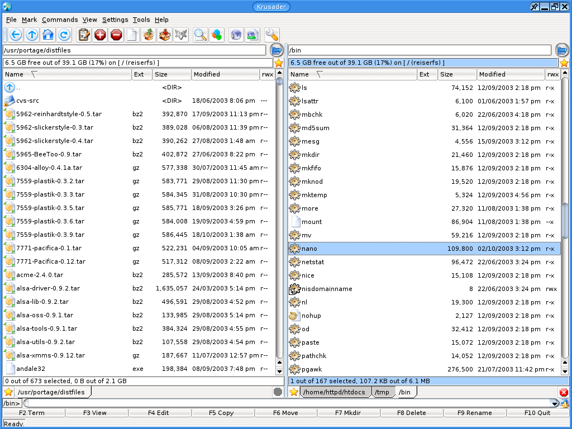This screenshot has height=429, width=572.
Task: Open the Commands menu
Action: coord(60,20)
